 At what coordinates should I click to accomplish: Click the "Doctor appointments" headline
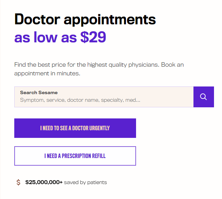(x=85, y=19)
